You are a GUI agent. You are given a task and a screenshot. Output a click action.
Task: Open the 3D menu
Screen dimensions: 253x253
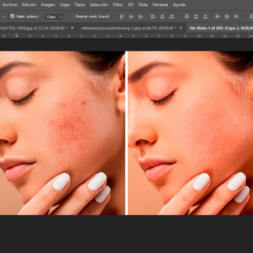pyautogui.click(x=130, y=5)
